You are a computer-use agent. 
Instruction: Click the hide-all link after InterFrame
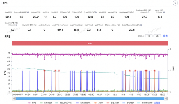pos(157,103)
